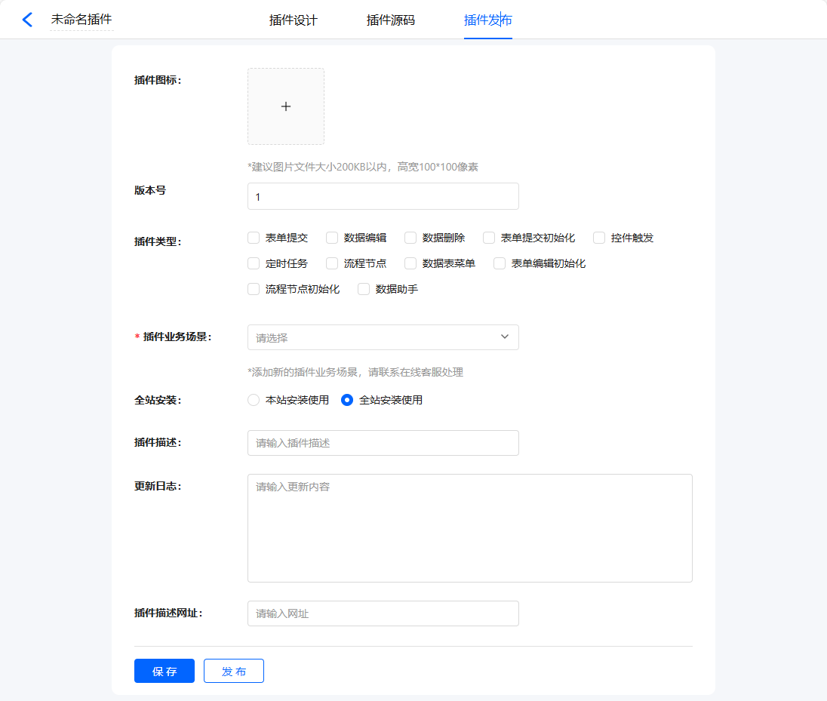Enable the 数据编辑 plugin type
The height and width of the screenshot is (701, 827).
[332, 238]
